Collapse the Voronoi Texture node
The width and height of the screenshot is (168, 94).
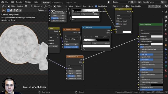(x=64, y=30)
